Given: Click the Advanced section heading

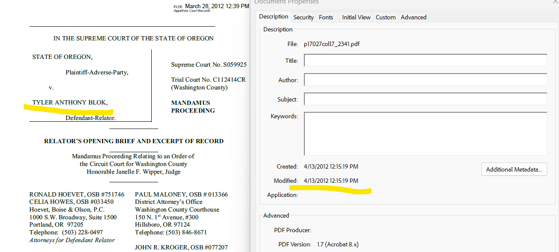Looking at the screenshot, I should (275, 215).
